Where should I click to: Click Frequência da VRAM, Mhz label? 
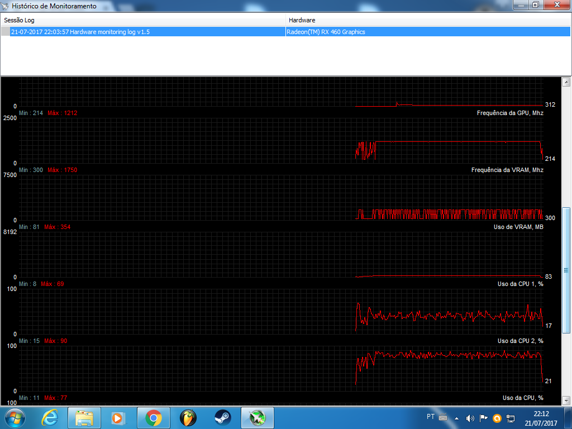507,170
